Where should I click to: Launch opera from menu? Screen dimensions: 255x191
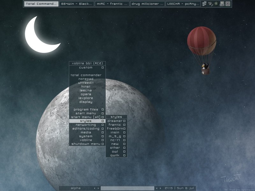(x=87, y=94)
